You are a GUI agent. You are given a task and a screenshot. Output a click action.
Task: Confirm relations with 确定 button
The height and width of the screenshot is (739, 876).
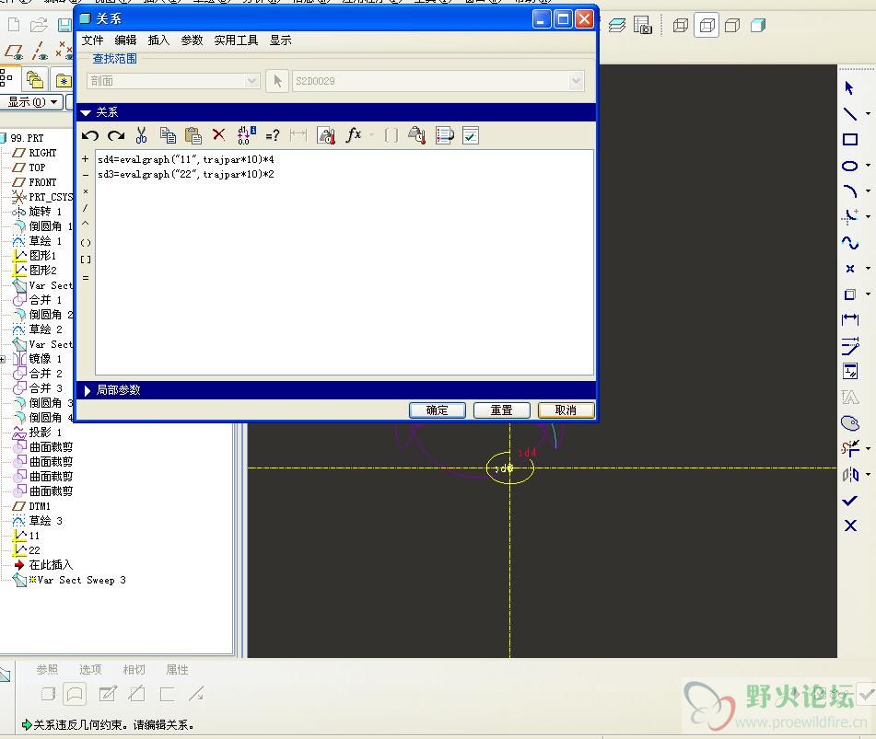pyautogui.click(x=437, y=410)
